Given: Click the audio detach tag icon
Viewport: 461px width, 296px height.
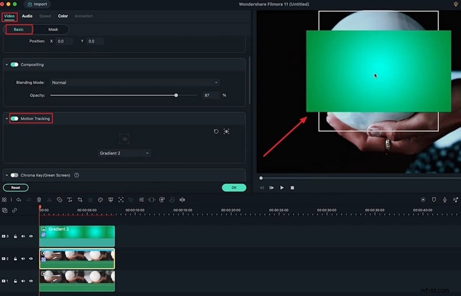Looking at the screenshot, I should coord(59,200).
